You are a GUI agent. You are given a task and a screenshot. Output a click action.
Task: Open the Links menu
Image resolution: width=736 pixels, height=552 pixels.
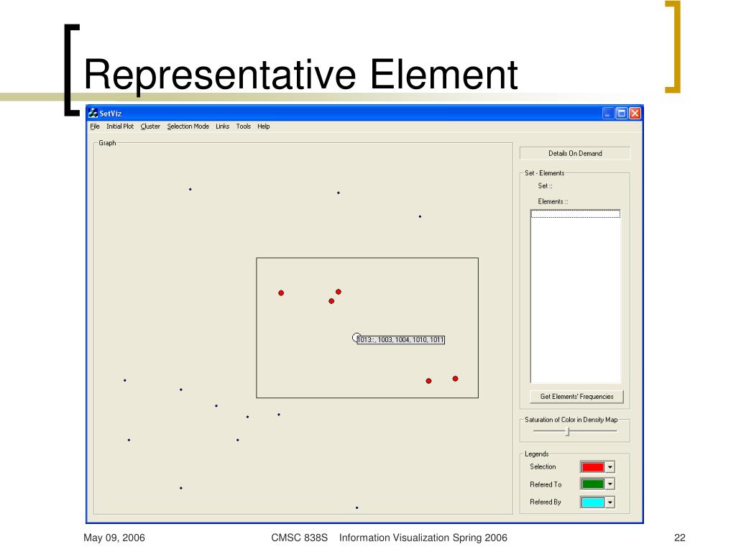[223, 126]
